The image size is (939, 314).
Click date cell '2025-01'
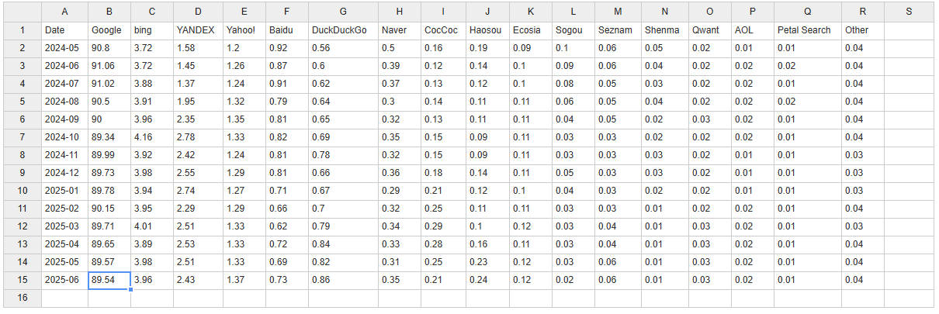(x=64, y=191)
